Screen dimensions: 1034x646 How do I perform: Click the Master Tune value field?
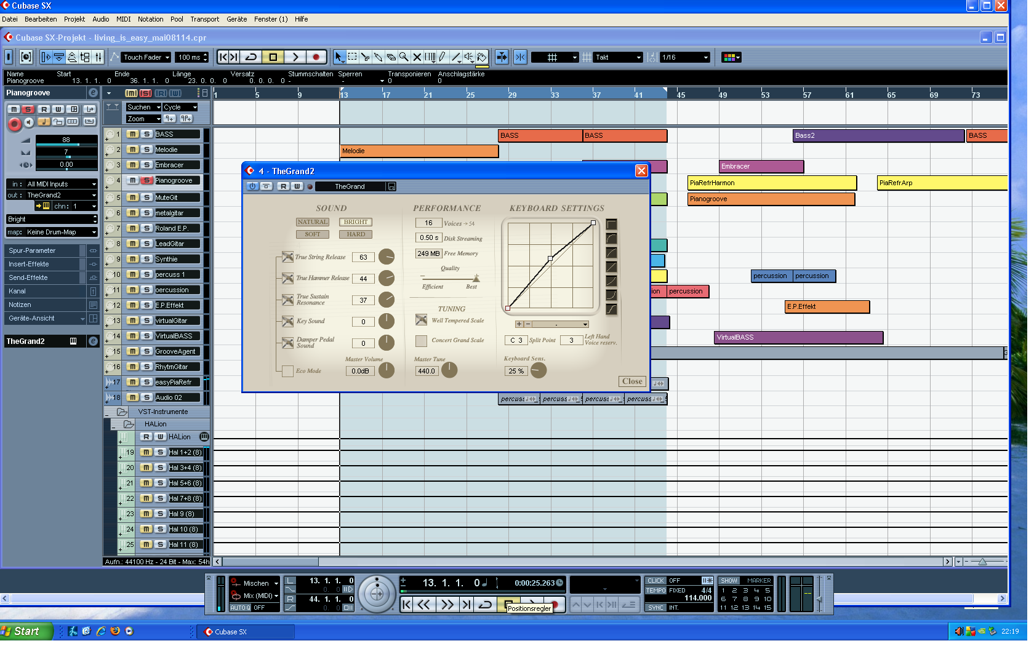pyautogui.click(x=426, y=371)
